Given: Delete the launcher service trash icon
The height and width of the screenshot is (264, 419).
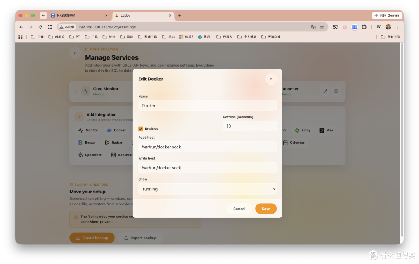Looking at the screenshot, I should tap(336, 91).
